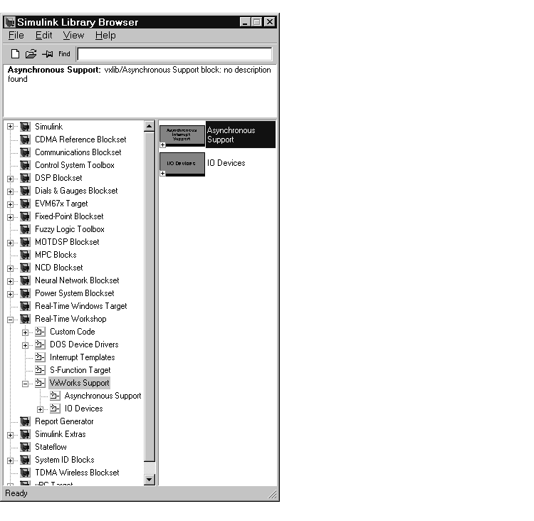Click the Simulink Library Browser title icon
Viewport: 534px width, 521px height.
[x=10, y=22]
